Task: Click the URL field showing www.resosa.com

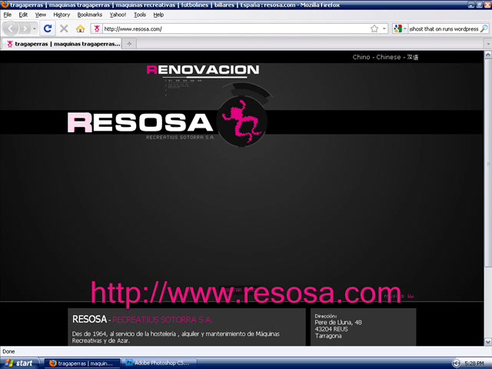Action: (235, 29)
